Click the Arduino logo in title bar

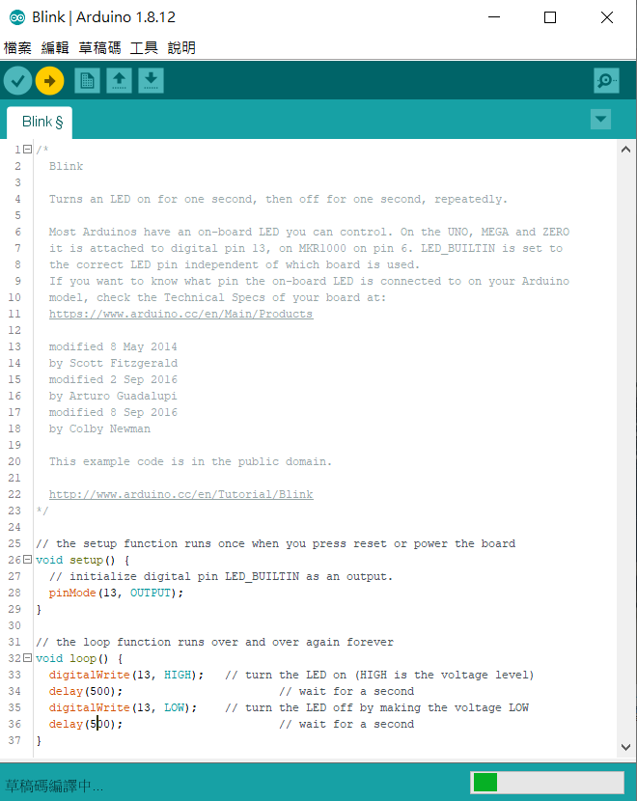click(16, 17)
